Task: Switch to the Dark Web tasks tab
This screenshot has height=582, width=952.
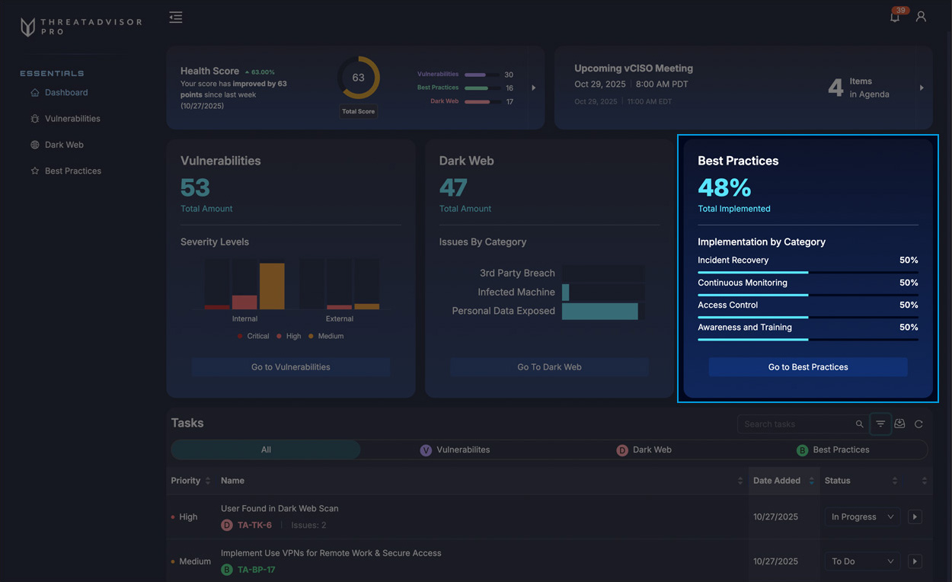Action: pyautogui.click(x=644, y=450)
